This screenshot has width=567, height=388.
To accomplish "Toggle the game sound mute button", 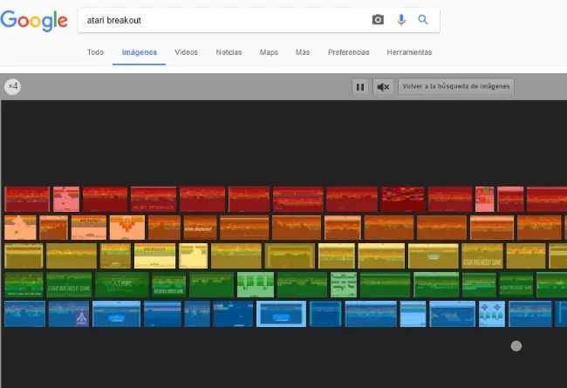I will point(383,87).
